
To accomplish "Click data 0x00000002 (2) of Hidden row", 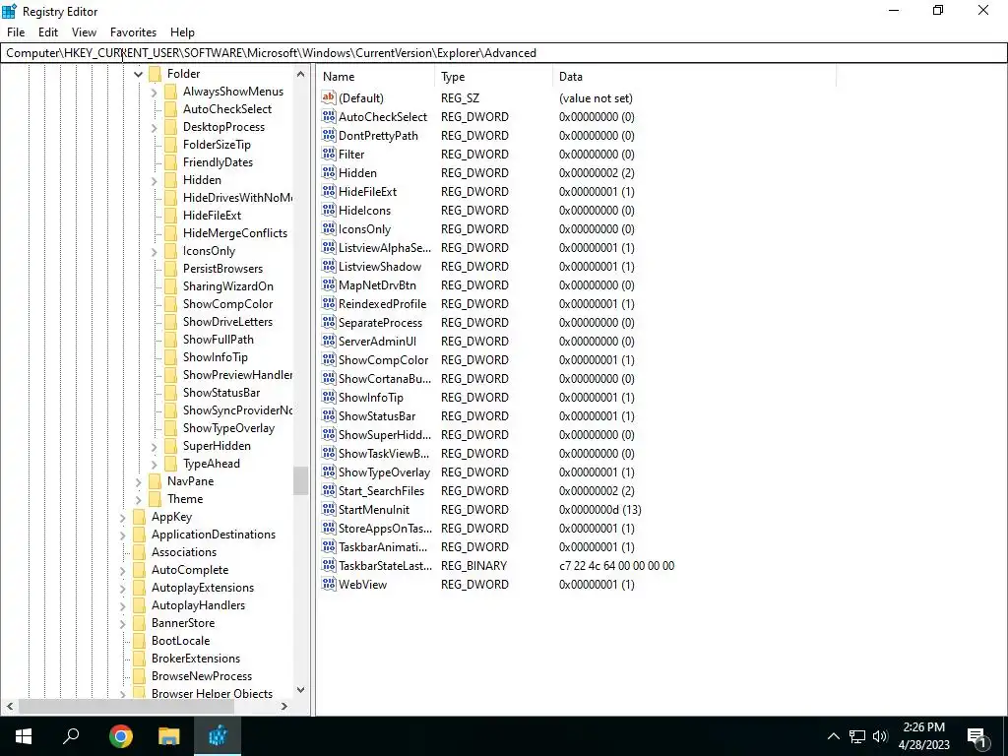I will click(x=597, y=173).
